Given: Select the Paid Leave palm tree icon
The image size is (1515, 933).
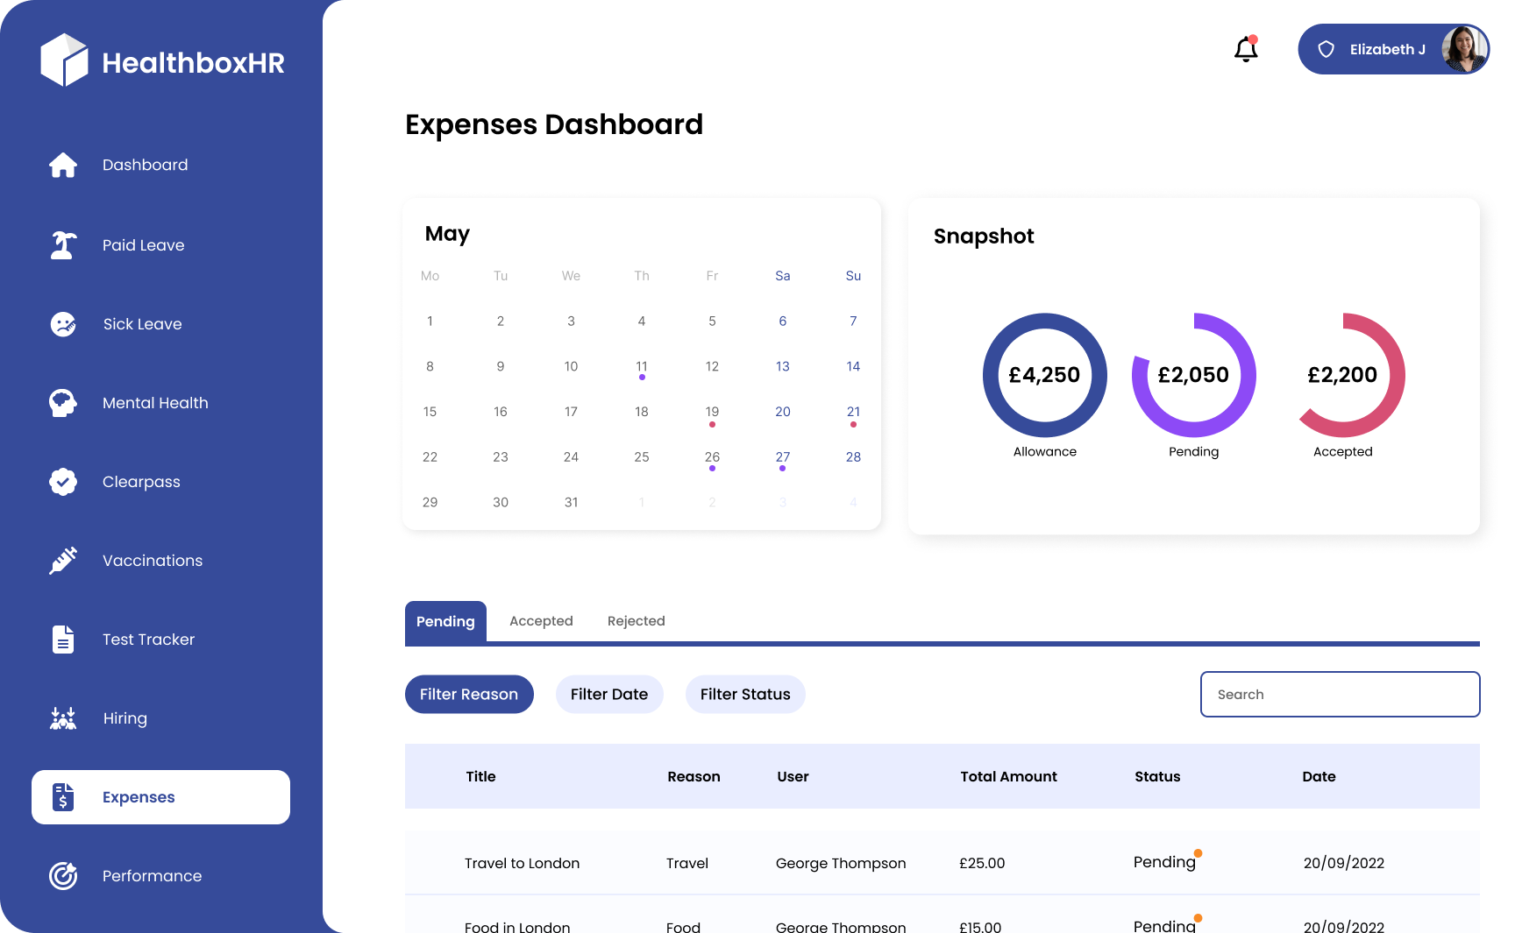Looking at the screenshot, I should (62, 244).
